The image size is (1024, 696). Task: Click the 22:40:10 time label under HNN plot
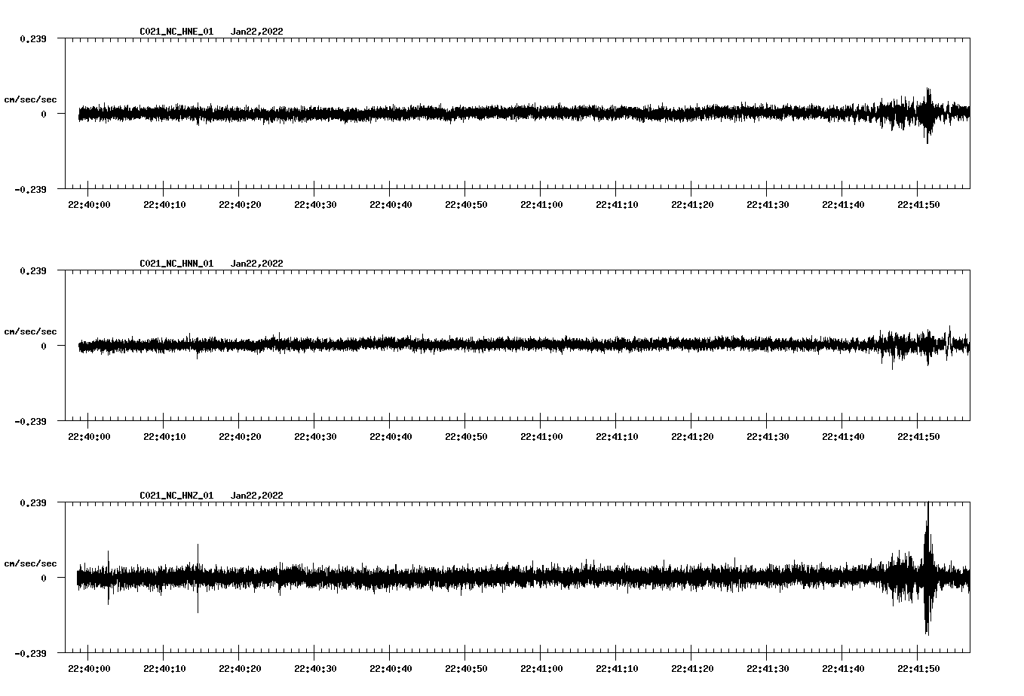coord(164,437)
